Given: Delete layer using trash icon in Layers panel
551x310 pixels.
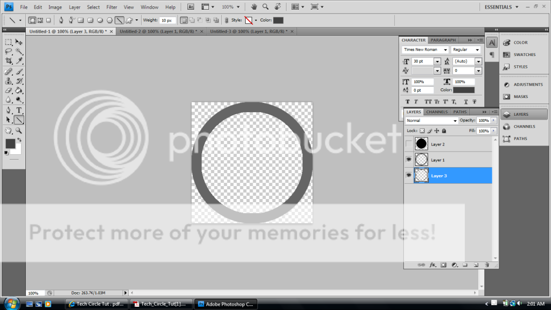Looking at the screenshot, I should click(x=486, y=265).
